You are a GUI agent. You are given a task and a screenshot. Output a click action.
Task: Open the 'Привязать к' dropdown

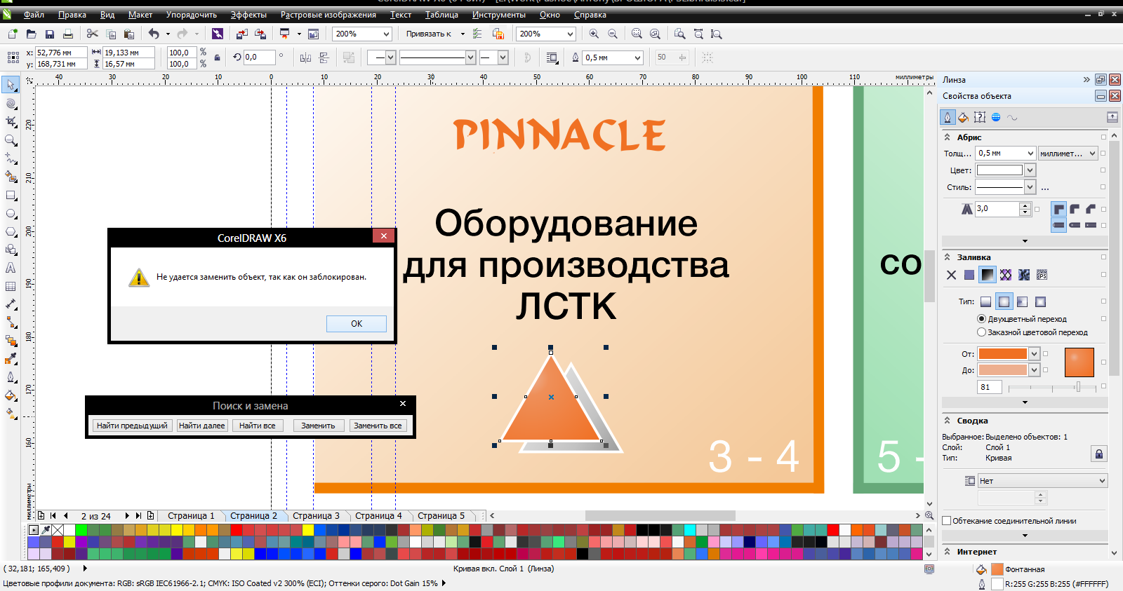(x=463, y=34)
